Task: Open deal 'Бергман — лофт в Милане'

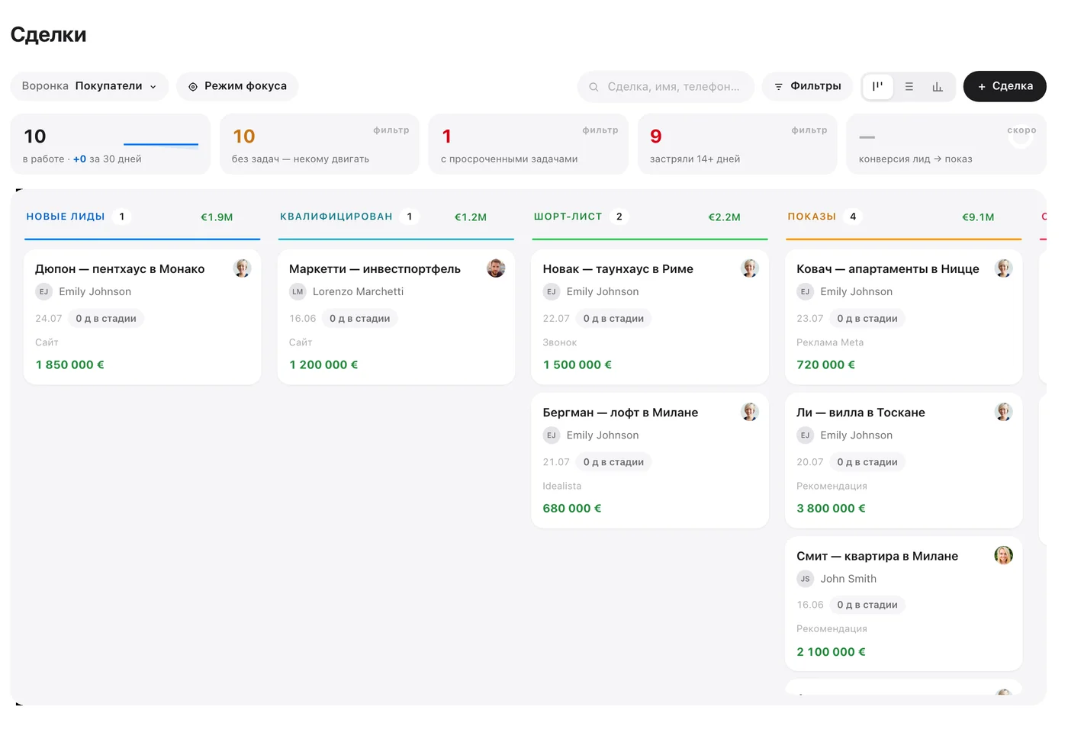Action: 620,413
